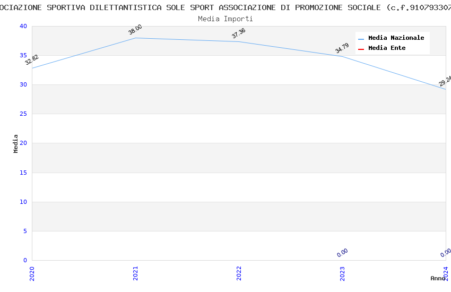Select the Media Nazionale legend label

(396, 38)
